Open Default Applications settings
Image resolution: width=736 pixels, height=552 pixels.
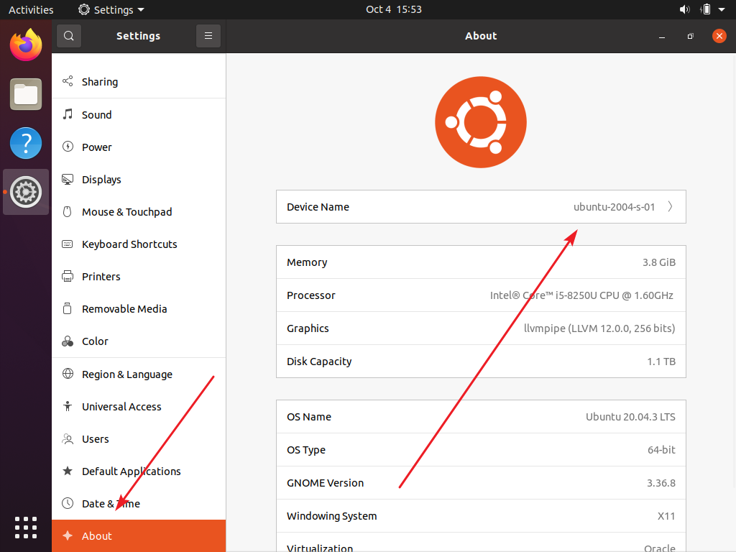[139, 471]
